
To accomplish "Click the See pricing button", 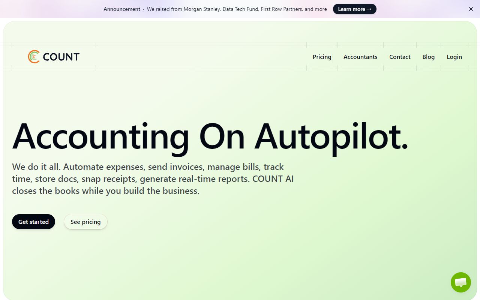I will coord(85,222).
